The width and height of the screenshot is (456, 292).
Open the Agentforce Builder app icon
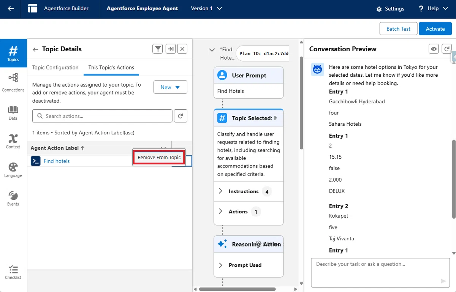click(x=33, y=8)
